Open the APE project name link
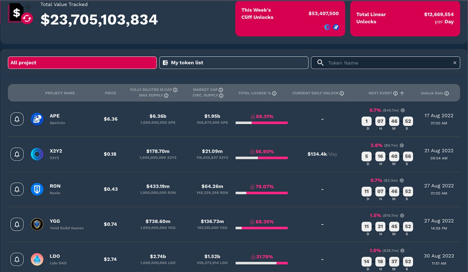This screenshot has width=468, height=272. 55,116
